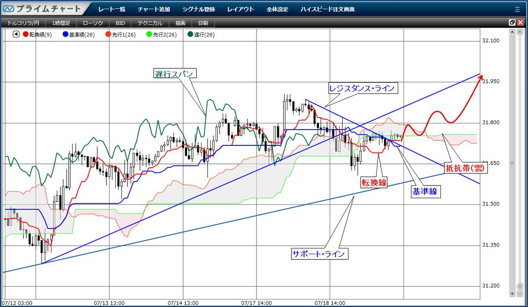Toggle the 転換線(9) red legend marker
Viewport: 528px width, 307px height.
[26, 34]
